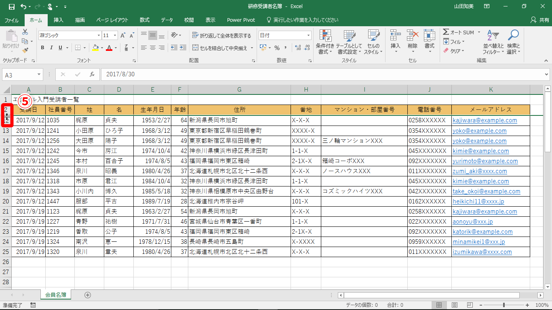
Task: Click the 共有 share button
Action: pos(539,20)
